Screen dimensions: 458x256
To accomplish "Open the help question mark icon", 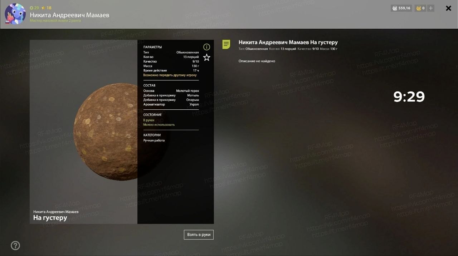I will [15, 245].
